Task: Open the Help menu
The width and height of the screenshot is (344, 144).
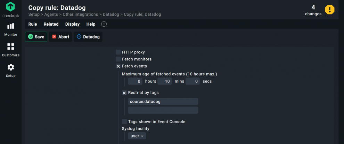Action: tap(91, 24)
